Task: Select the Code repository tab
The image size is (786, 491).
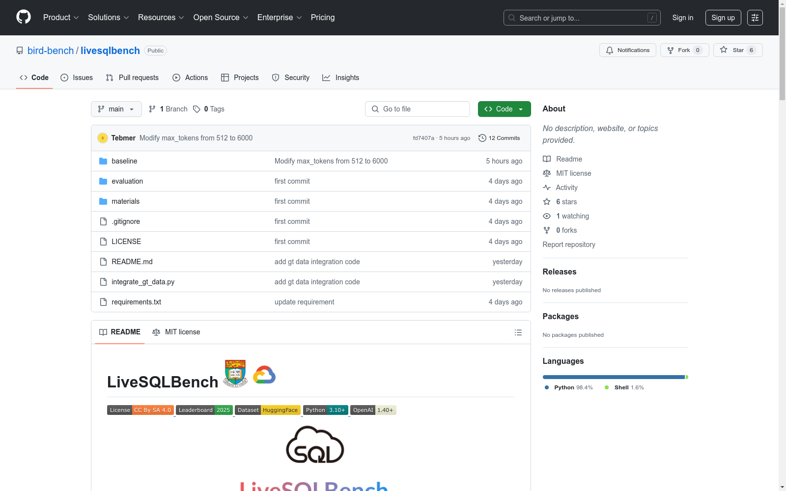Action: click(34, 78)
